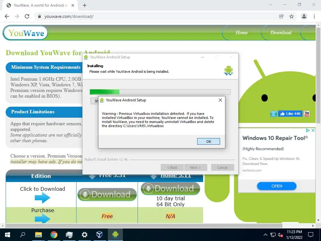Click the Facebook Like 44K button
321x241 pixels.
click(290, 114)
